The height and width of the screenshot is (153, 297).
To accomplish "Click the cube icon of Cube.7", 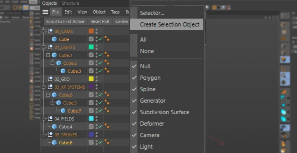I will tap(63, 111).
